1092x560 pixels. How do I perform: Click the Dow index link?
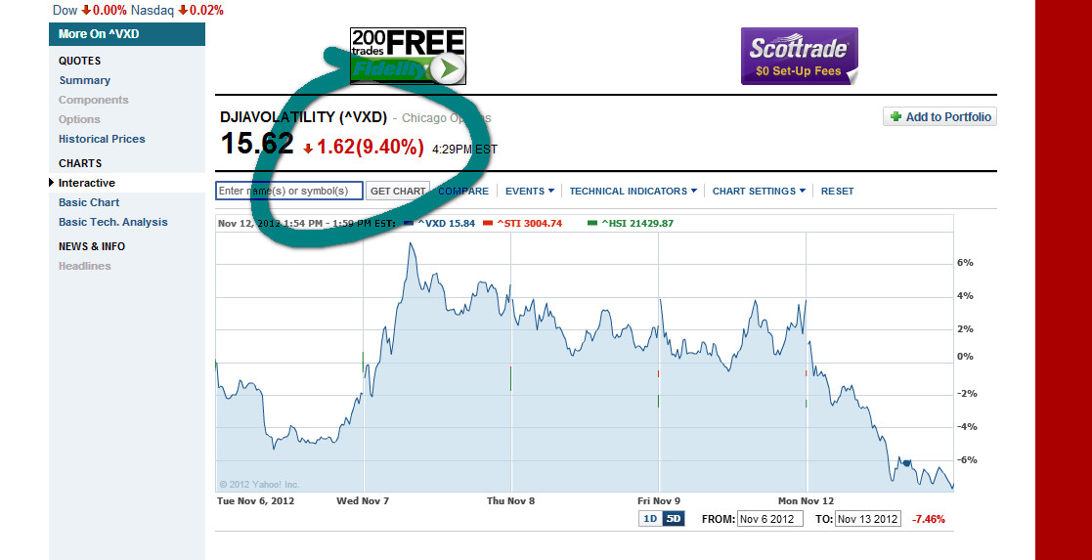[66, 10]
